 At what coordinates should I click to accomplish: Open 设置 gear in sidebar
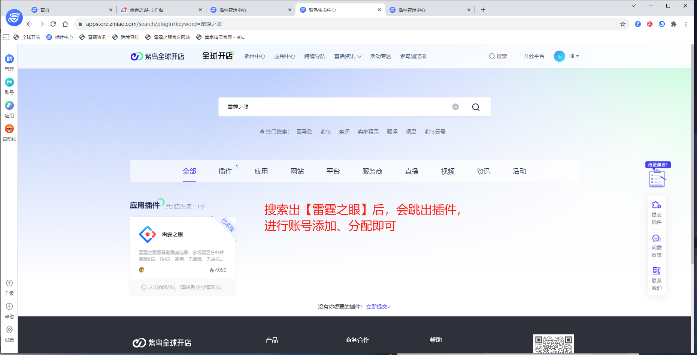pyautogui.click(x=9, y=330)
